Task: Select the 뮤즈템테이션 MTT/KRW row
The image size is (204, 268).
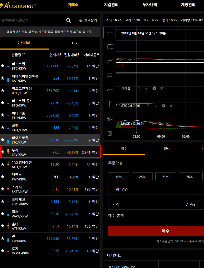Action: pos(50,165)
